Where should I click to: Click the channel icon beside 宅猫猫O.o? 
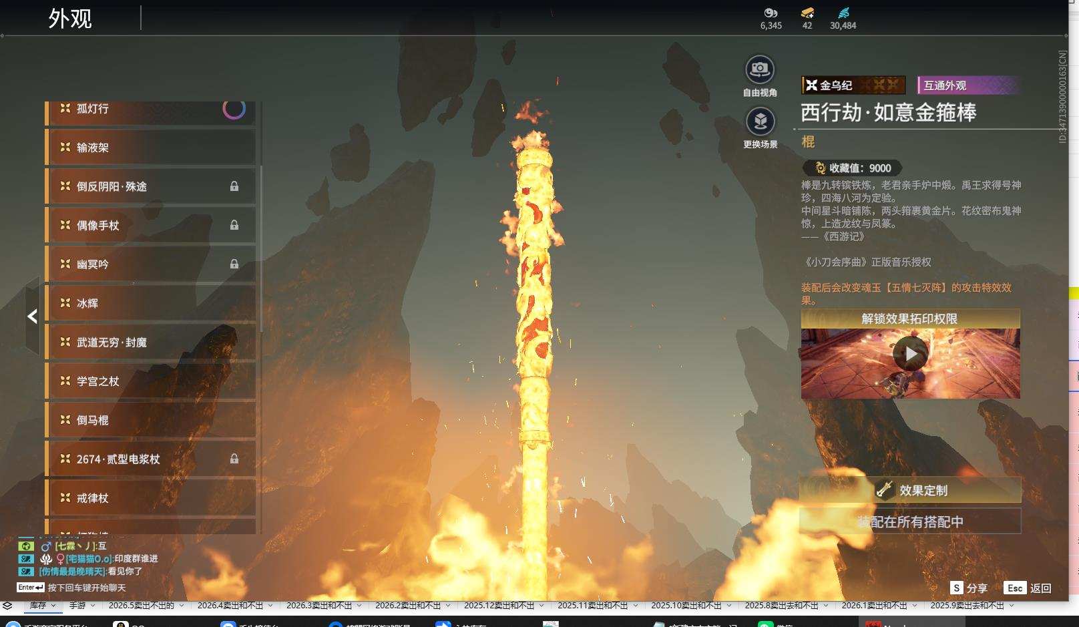click(x=25, y=559)
